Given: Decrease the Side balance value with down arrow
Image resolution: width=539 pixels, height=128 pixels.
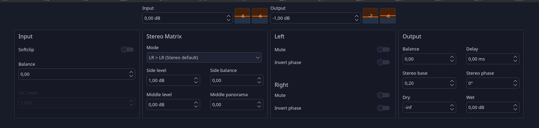Looking at the screenshot, I should (x=260, y=82).
